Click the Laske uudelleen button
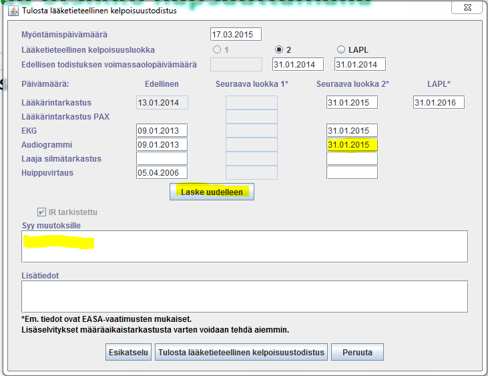Screen dimensions: 488x376 pyautogui.click(x=212, y=192)
